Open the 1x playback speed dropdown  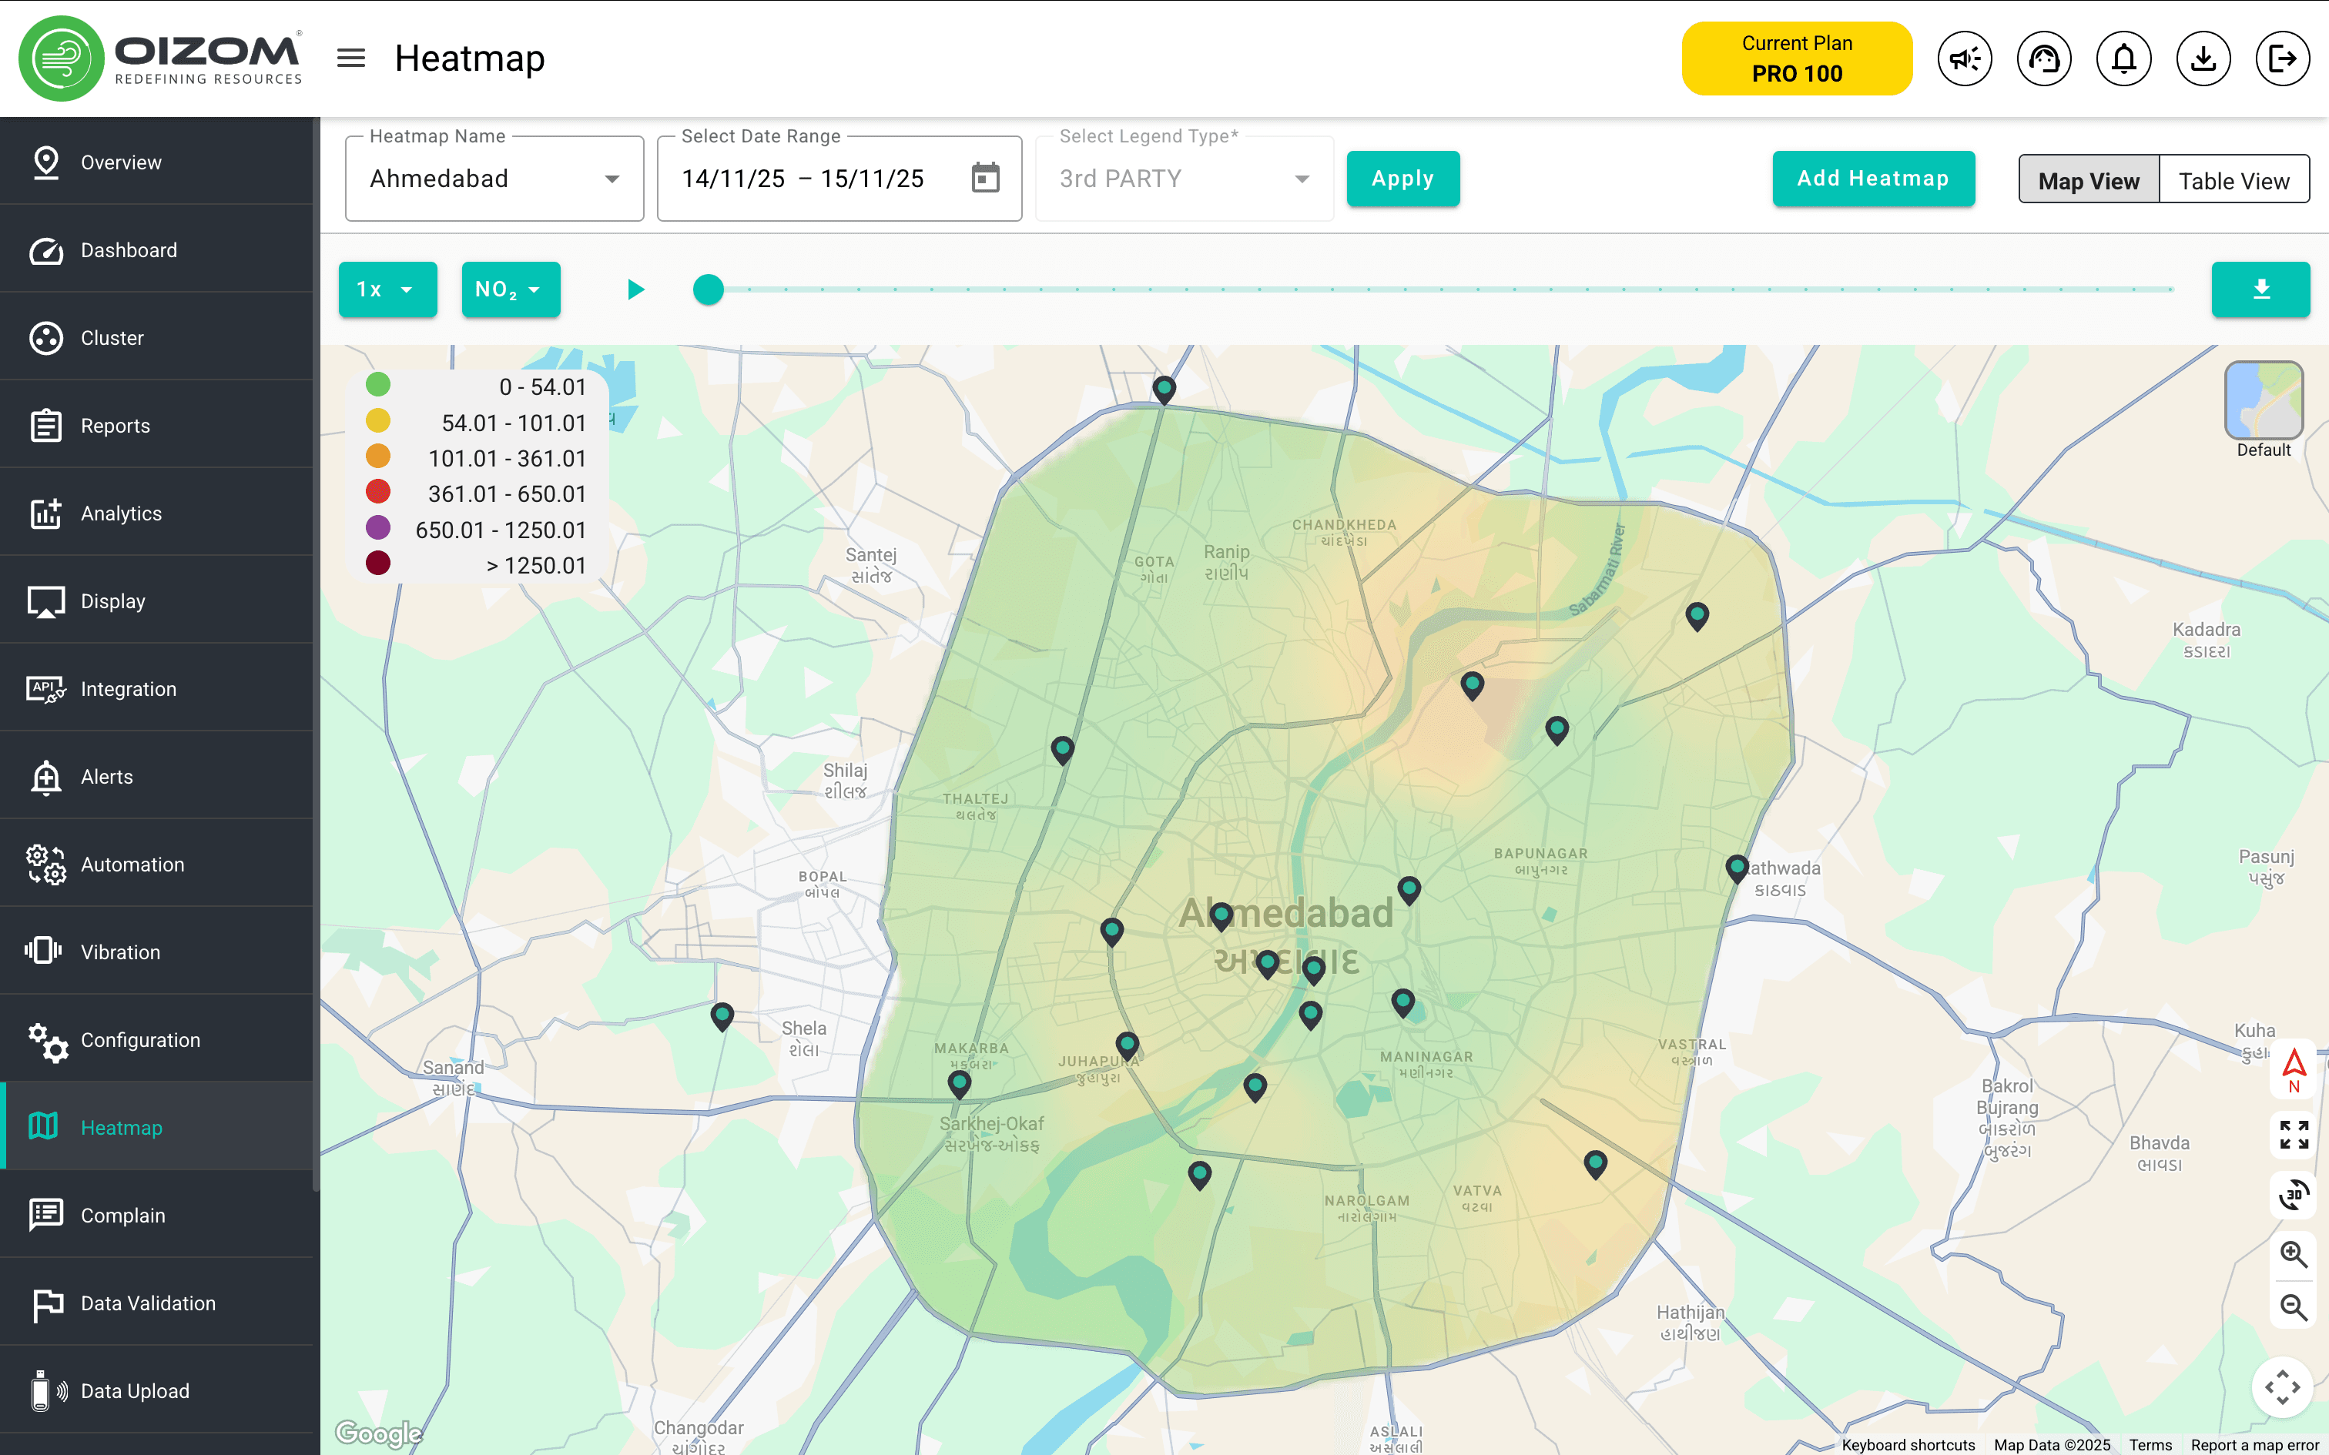[x=388, y=289]
